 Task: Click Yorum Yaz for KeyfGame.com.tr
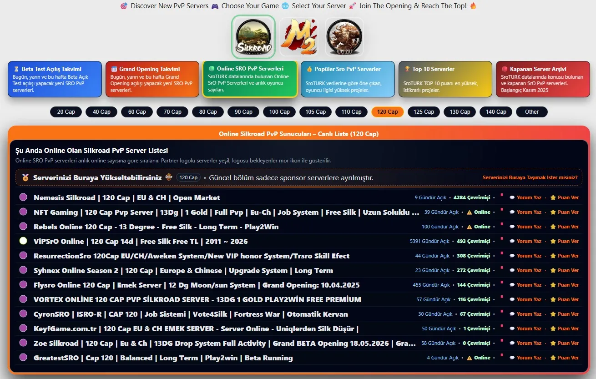525,328
